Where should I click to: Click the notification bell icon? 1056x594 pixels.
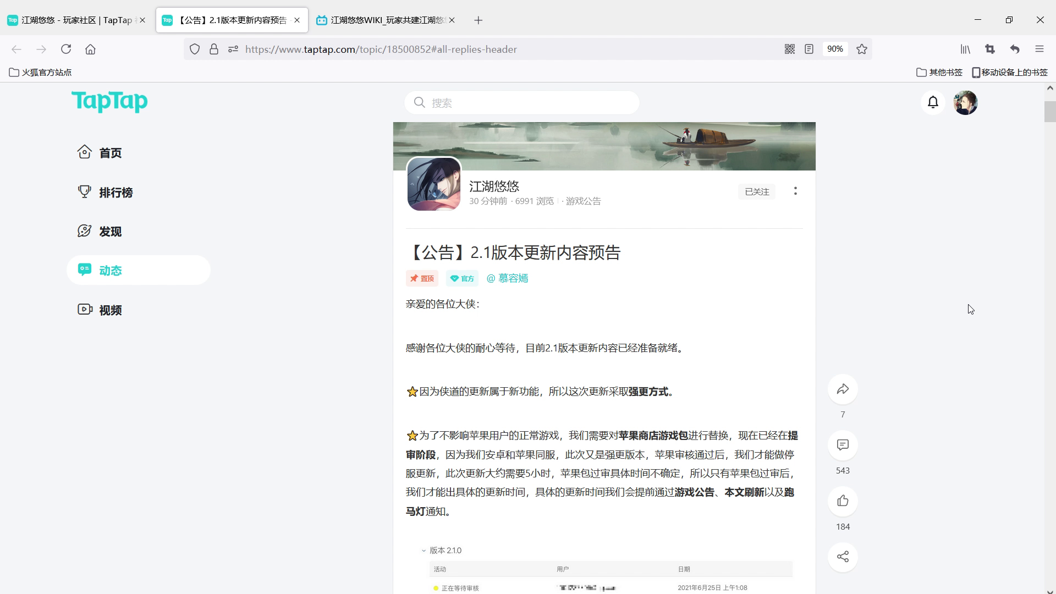coord(933,102)
